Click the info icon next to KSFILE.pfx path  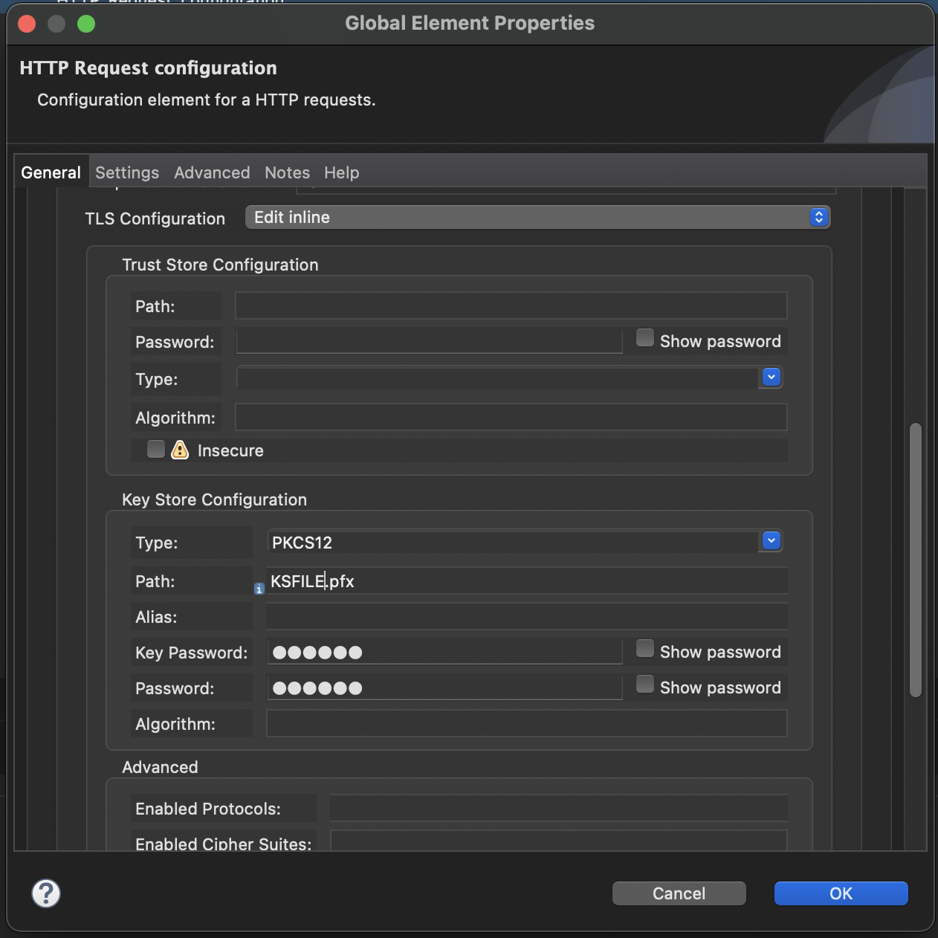[259, 588]
